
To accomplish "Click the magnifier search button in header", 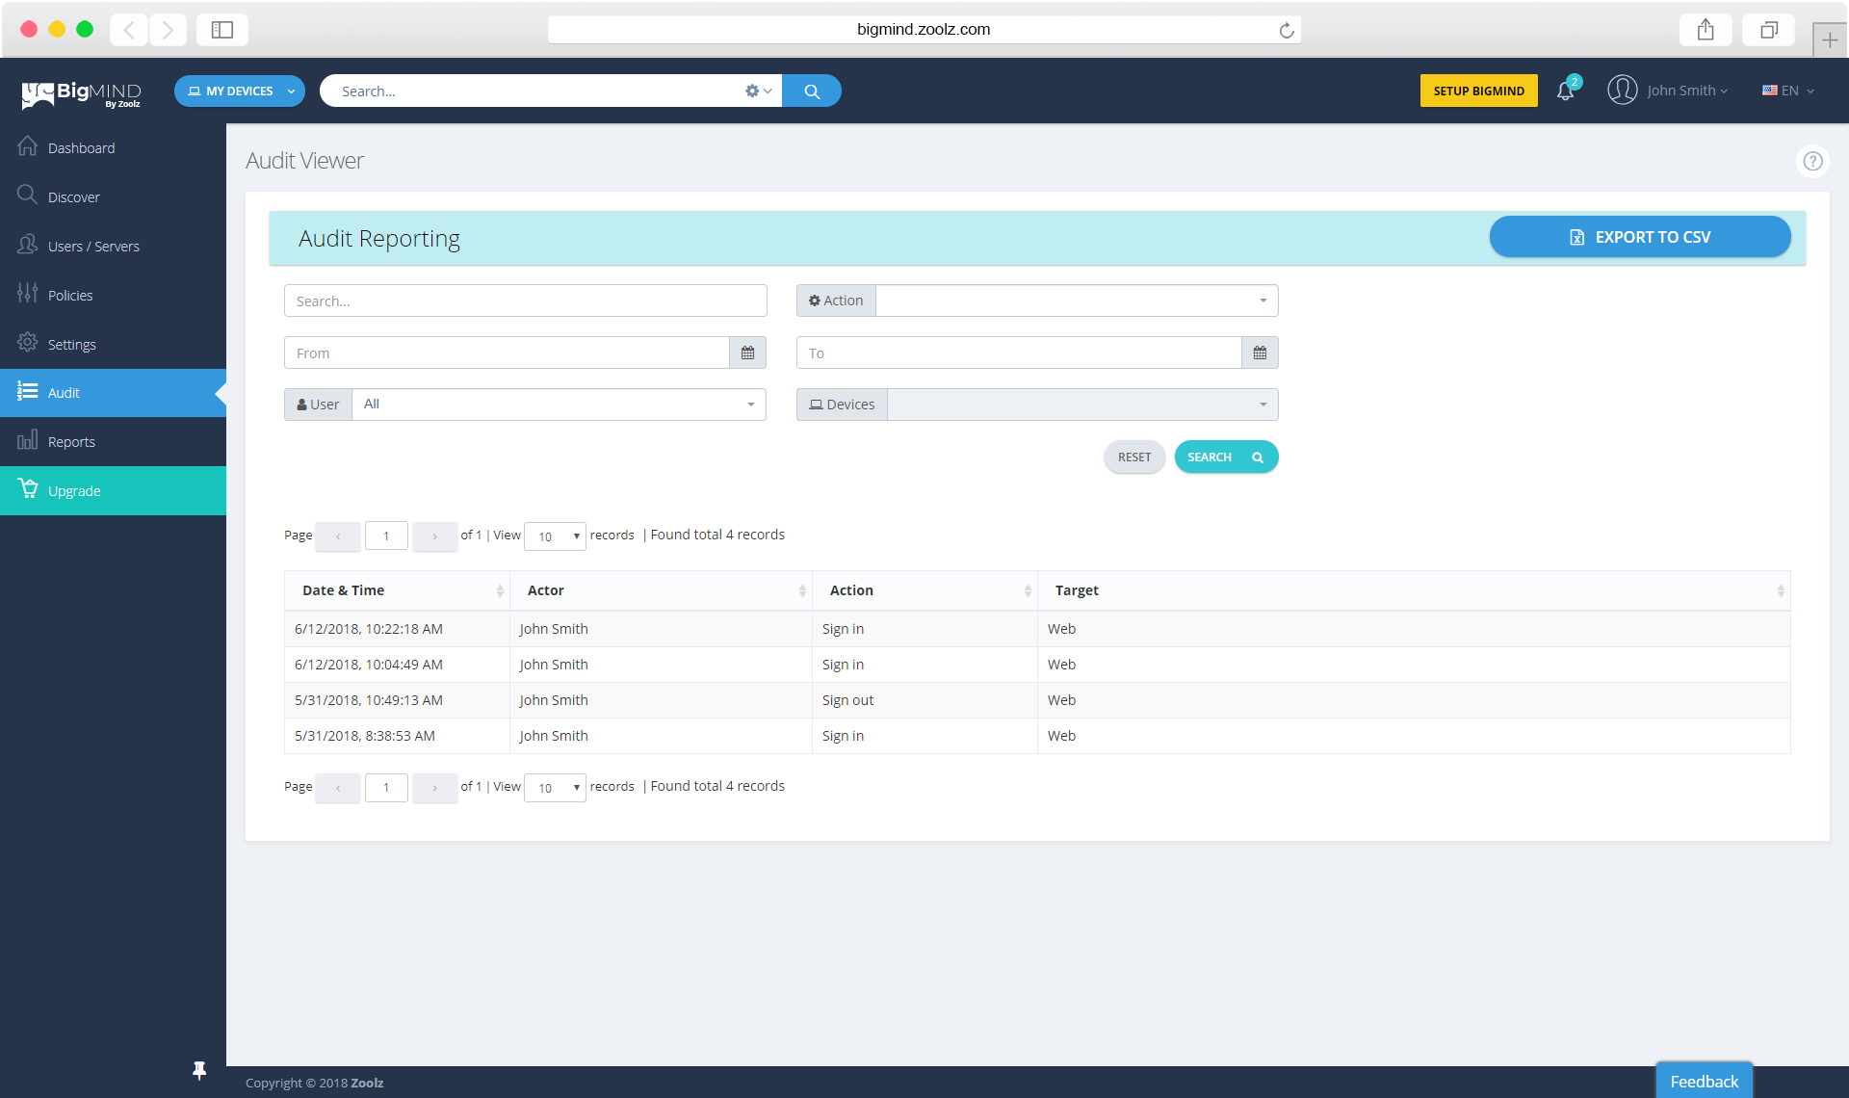I will pyautogui.click(x=812, y=91).
